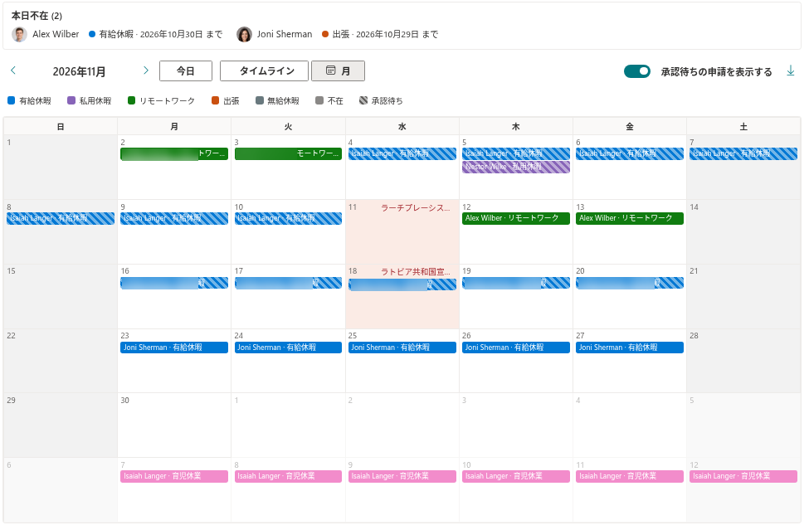The image size is (809, 525).
Task: Click the 水 weekday column header
Action: click(402, 126)
